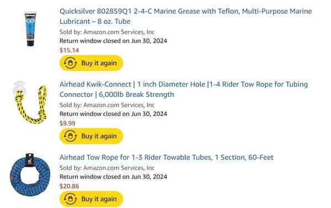
Task: Click the return window text under Quicksilver grease
Action: tap(113, 41)
